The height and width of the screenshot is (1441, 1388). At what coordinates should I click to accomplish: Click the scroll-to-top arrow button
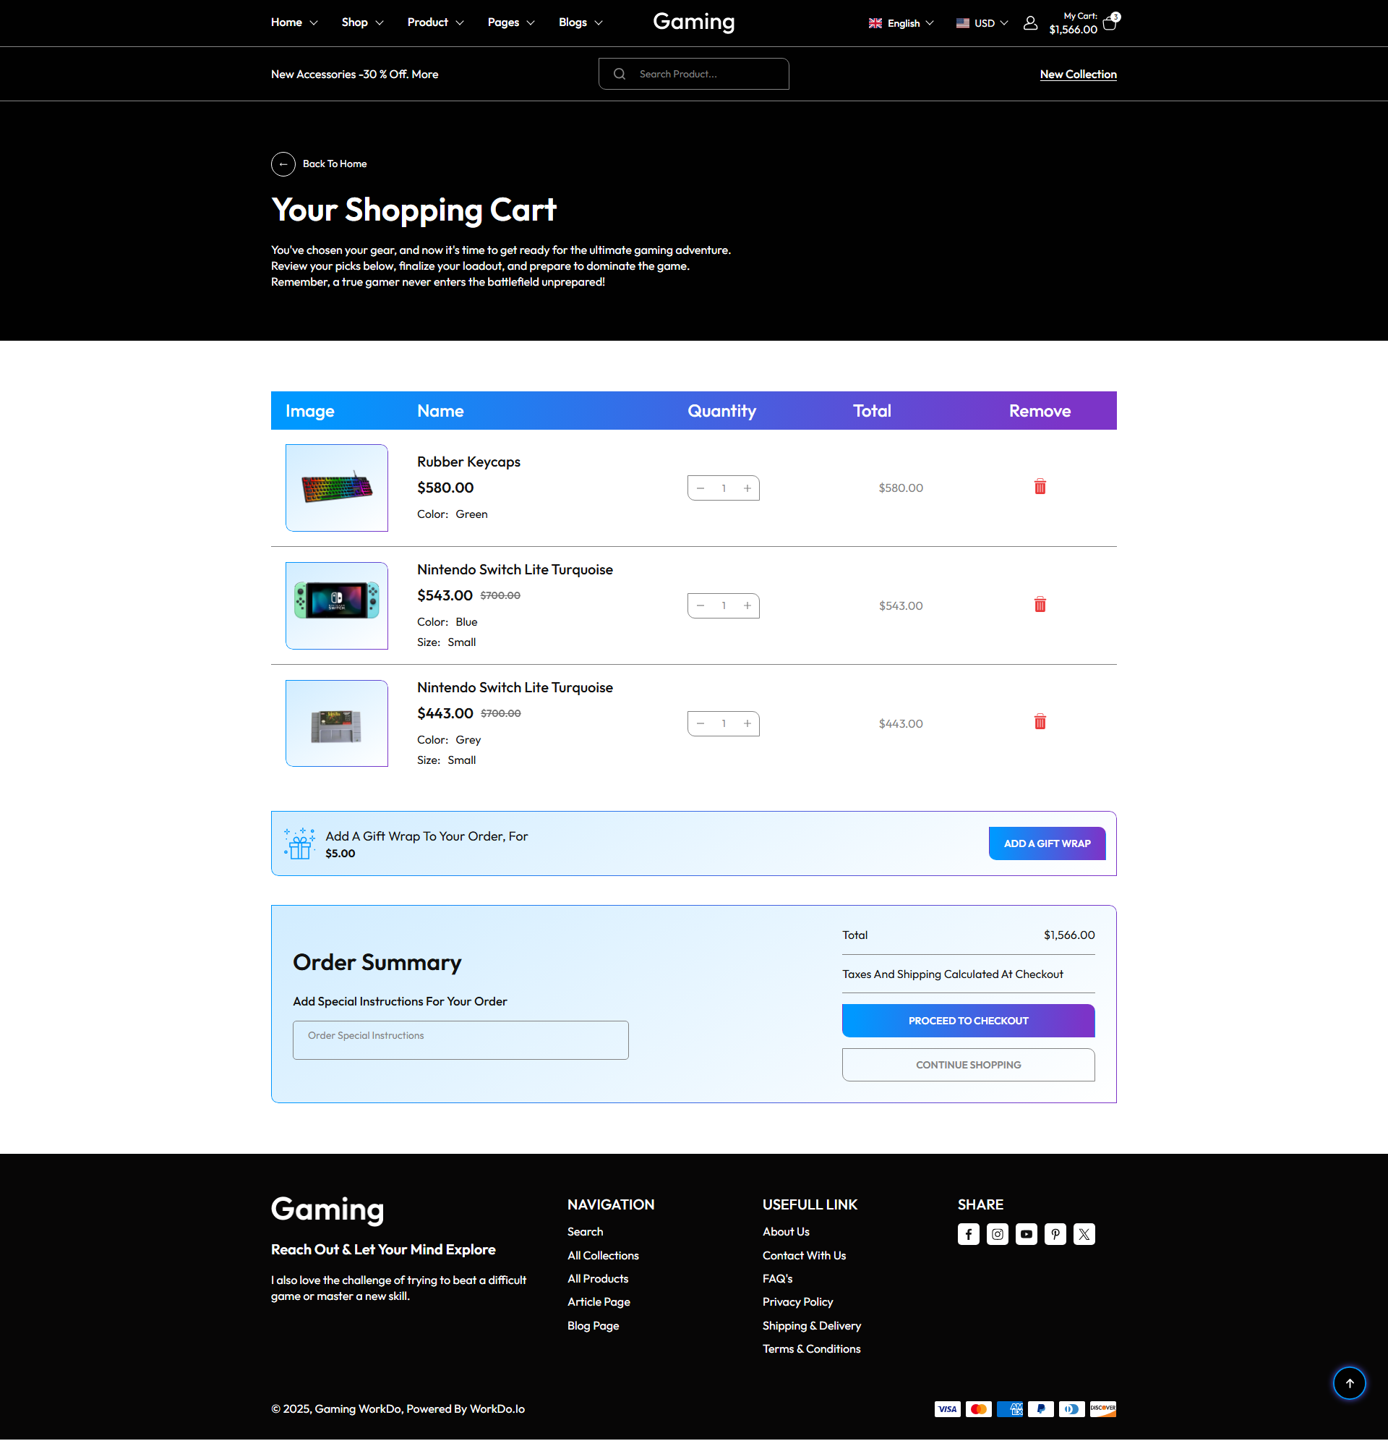(1349, 1383)
